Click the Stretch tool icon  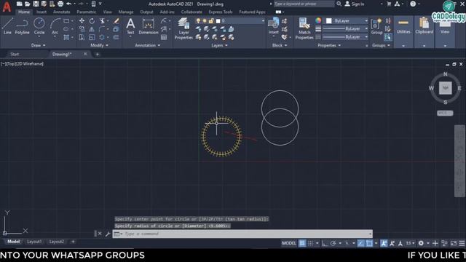coord(82,37)
